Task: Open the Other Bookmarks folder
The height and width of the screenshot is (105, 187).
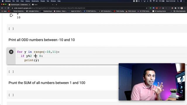Action: [180, 11]
